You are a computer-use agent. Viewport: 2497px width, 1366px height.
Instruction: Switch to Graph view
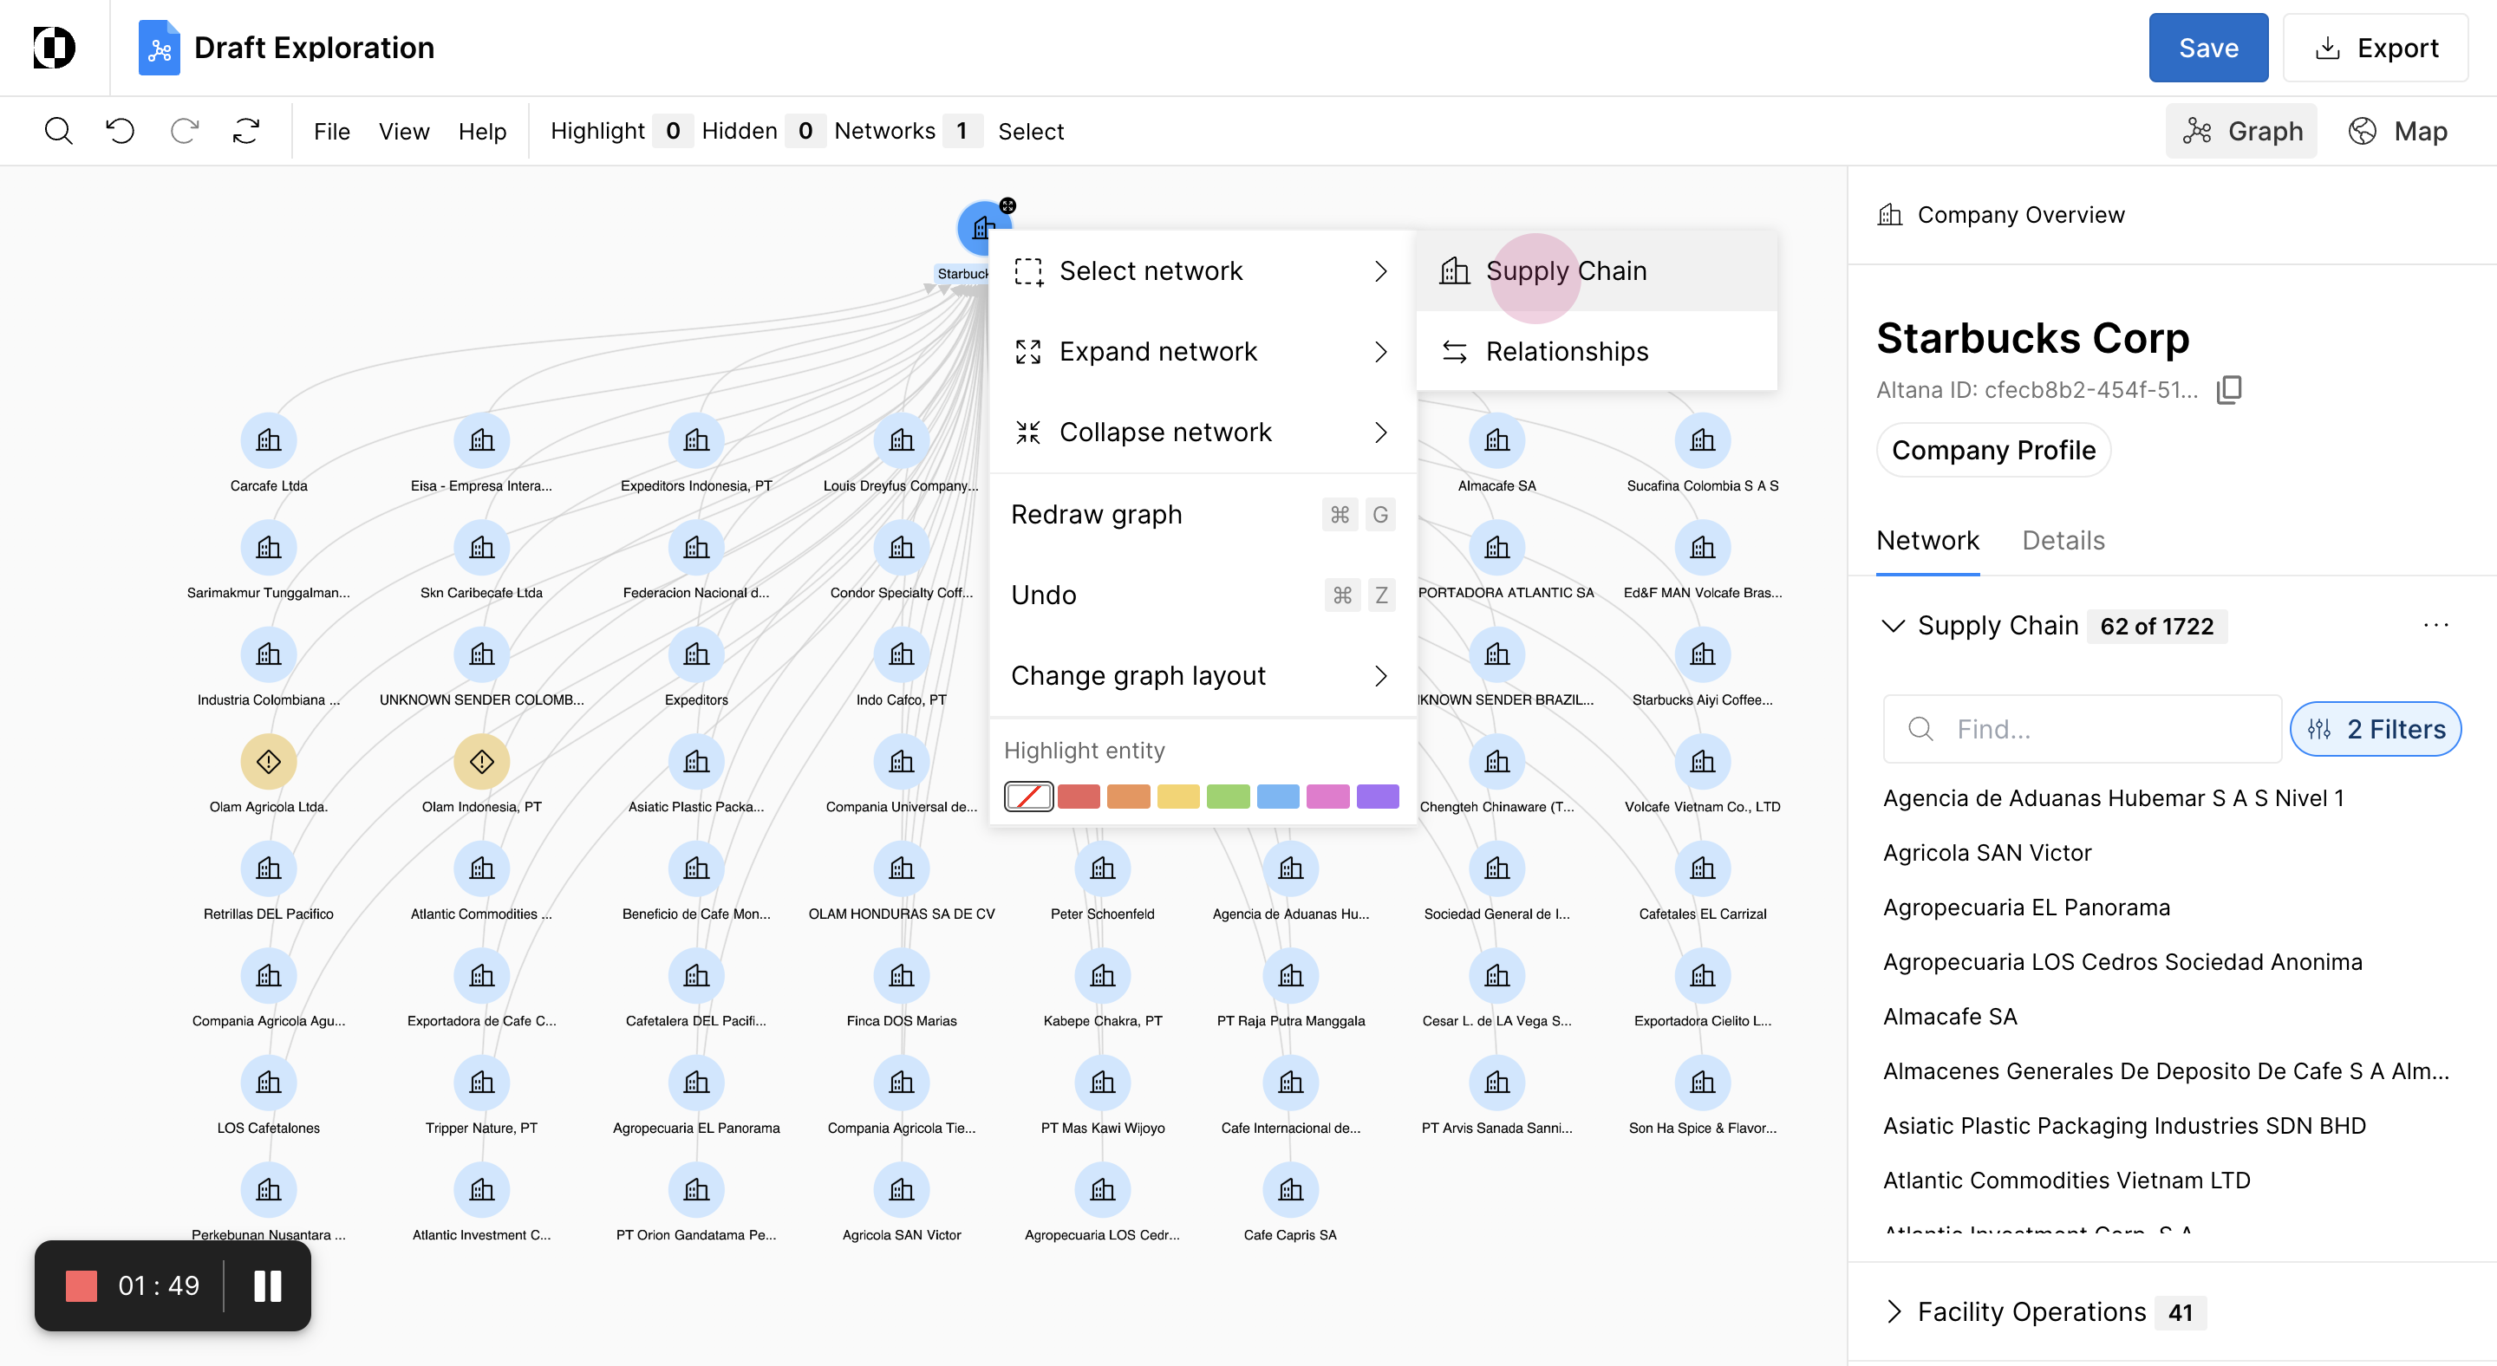coord(2242,131)
